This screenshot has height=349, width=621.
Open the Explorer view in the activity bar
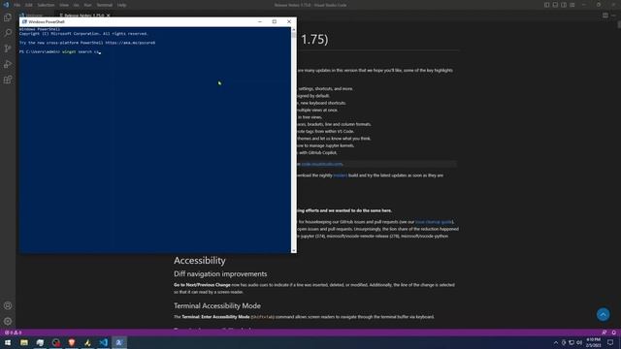(8, 17)
